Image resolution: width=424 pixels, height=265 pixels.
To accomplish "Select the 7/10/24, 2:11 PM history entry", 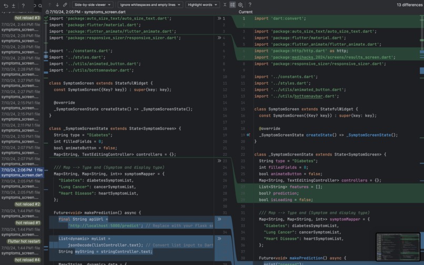I will point(21,128).
